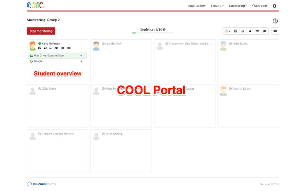The height and width of the screenshot is (191, 307).
Task: Go to Classroom
Action: coord(260,6)
